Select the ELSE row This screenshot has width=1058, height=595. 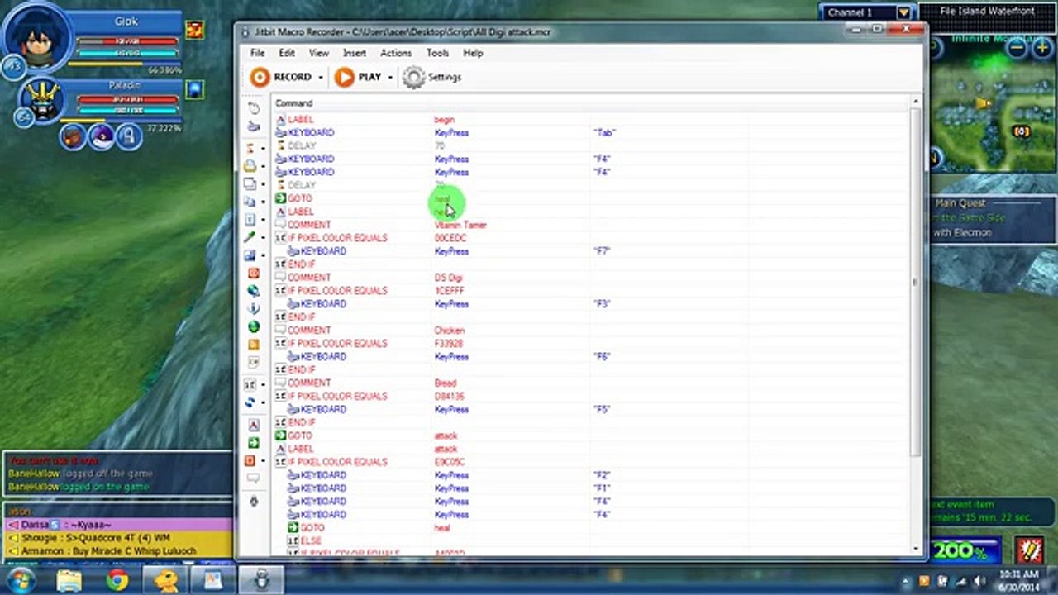[x=591, y=541]
